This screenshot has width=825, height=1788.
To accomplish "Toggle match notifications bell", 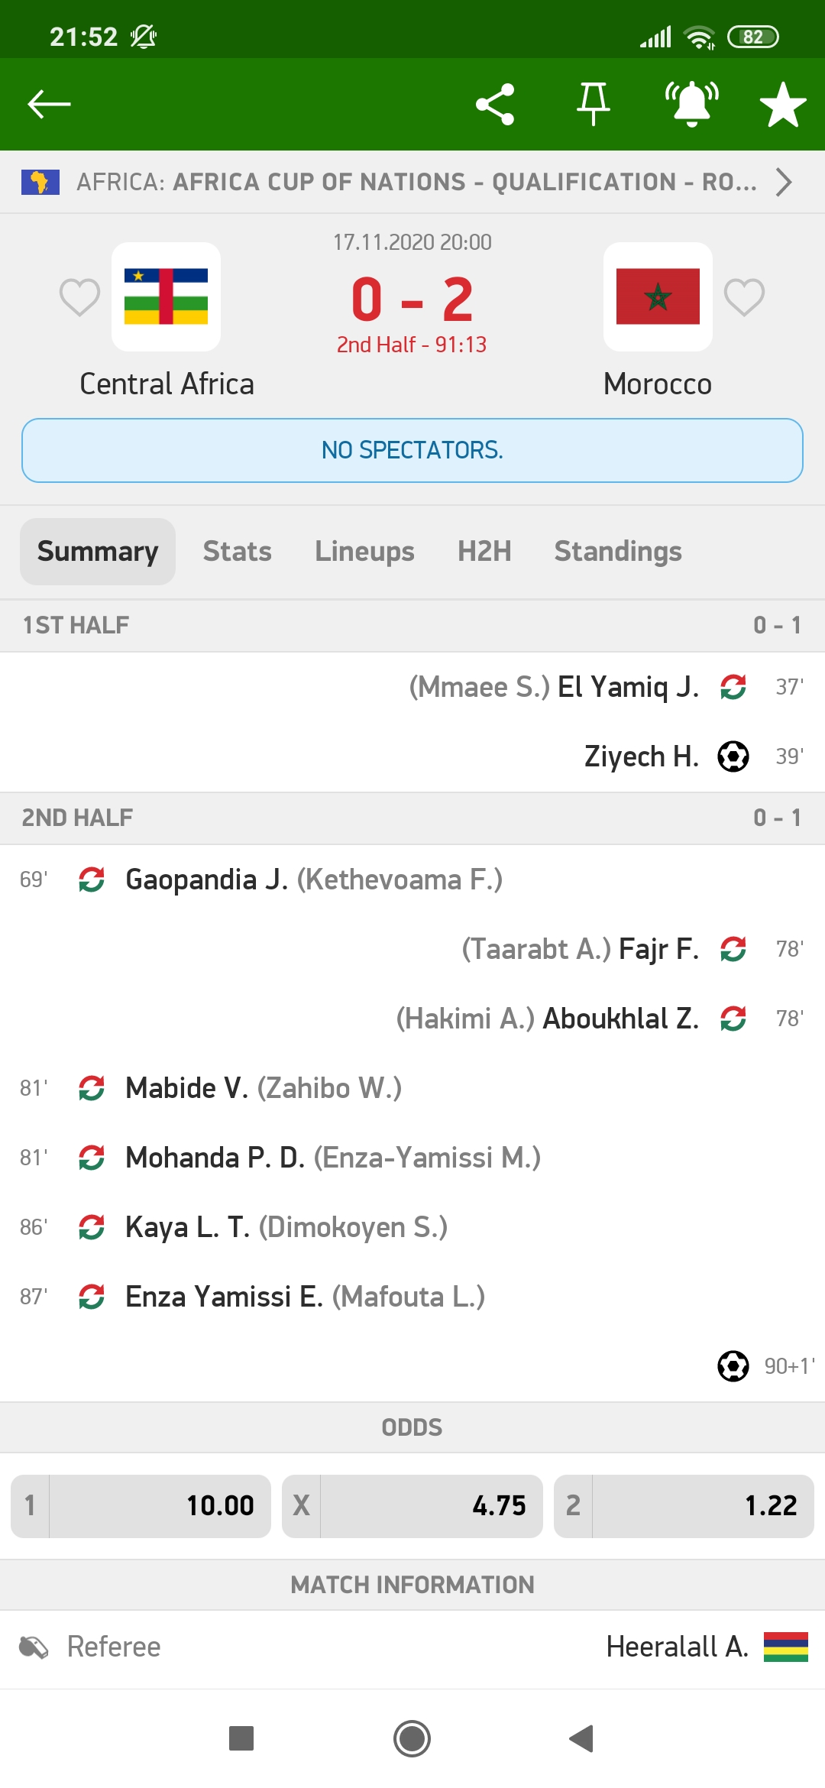I will pyautogui.click(x=691, y=104).
